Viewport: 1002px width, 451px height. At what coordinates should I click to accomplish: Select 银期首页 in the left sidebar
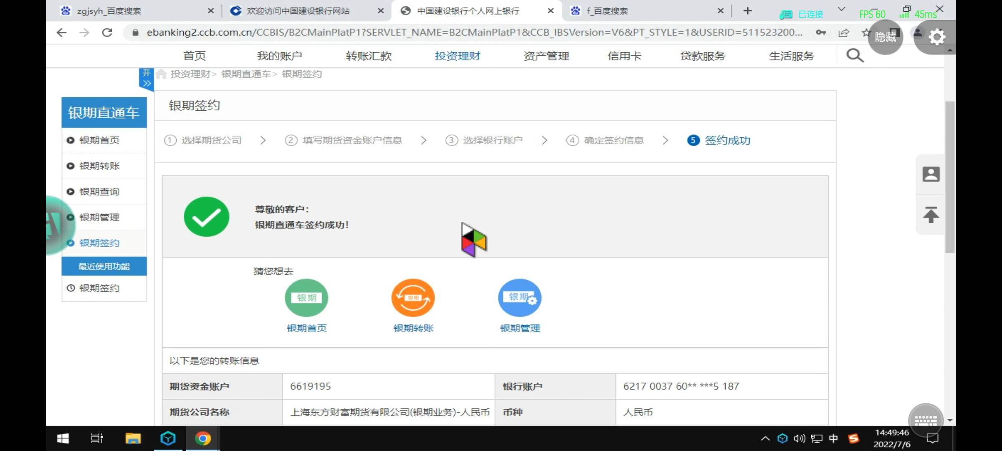(104, 140)
